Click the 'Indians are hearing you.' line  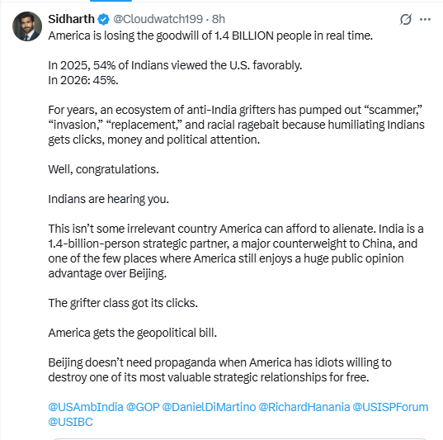pos(109,199)
